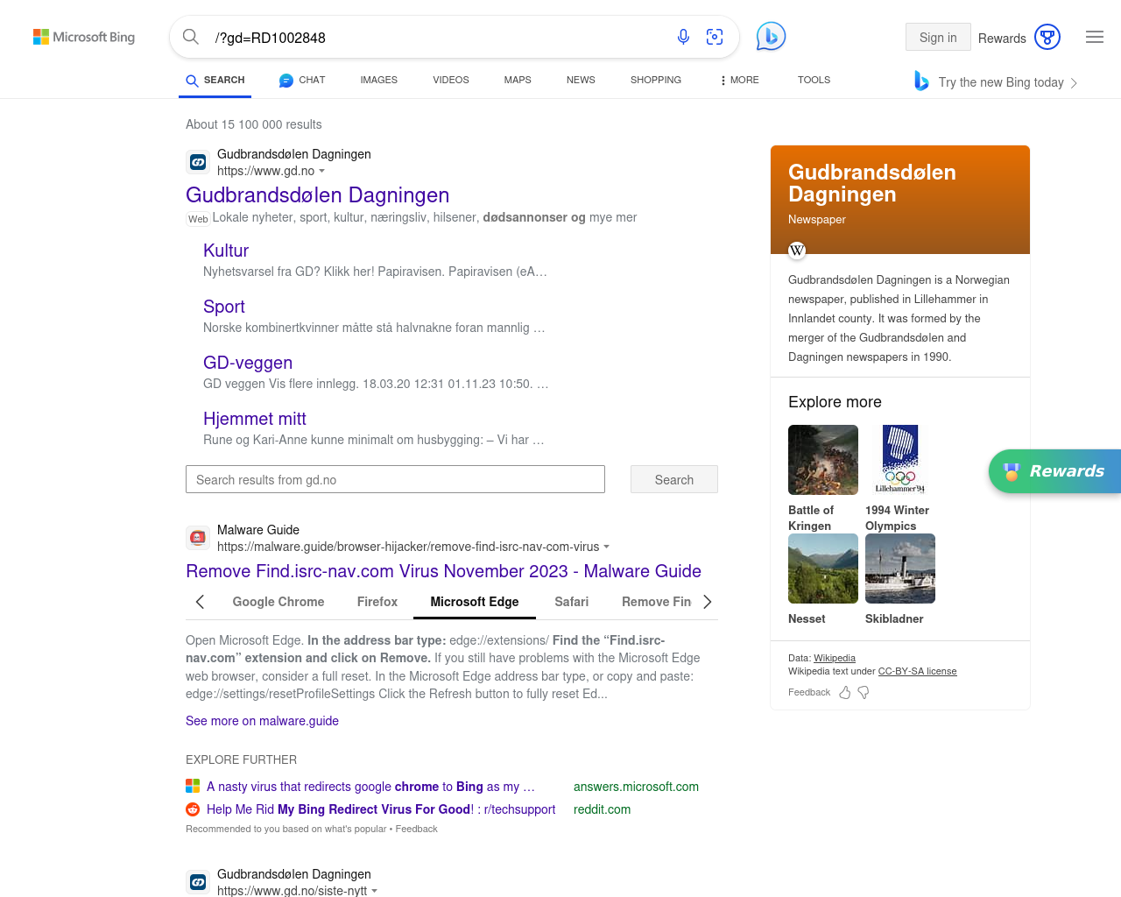
Task: Select the Google Chrome instructions tab
Action: 278,602
